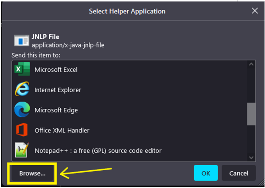Click the JNLP File type icon
265x188 pixels.
[x=21, y=41]
